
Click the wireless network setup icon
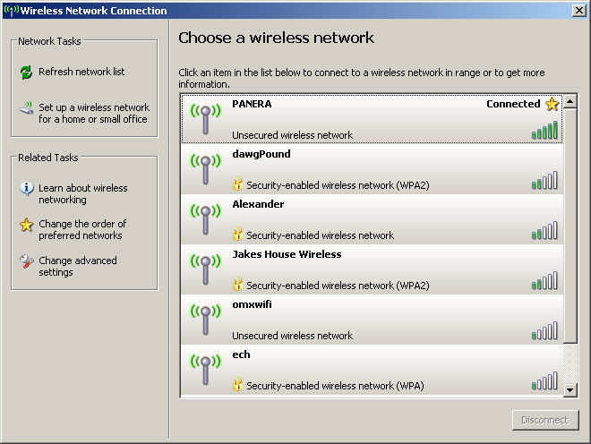26,110
